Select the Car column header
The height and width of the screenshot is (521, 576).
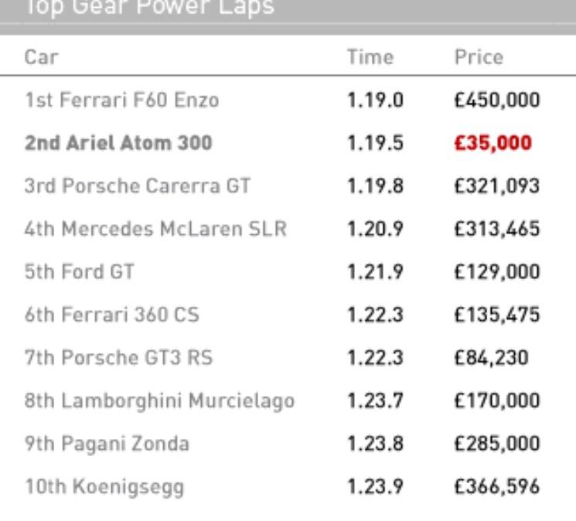(x=42, y=57)
